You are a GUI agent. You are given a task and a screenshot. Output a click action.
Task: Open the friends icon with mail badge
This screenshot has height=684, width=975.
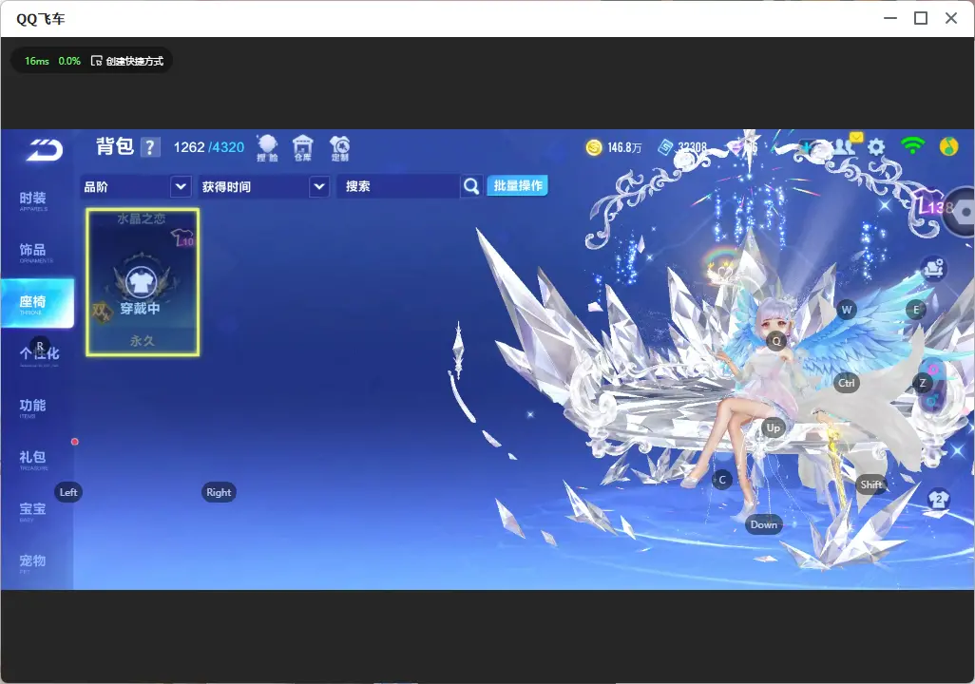coord(845,145)
